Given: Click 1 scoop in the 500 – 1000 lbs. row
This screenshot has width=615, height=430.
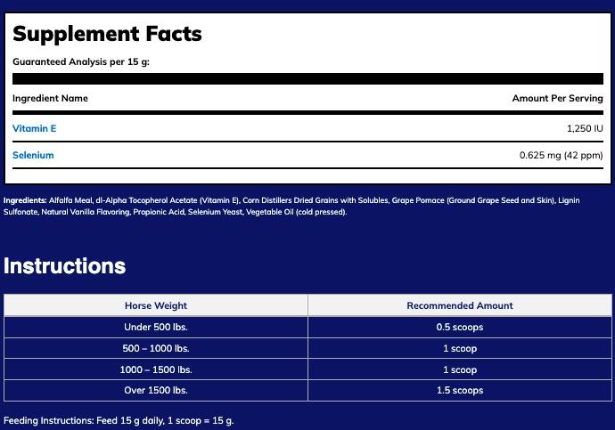Looking at the screenshot, I should point(459,348).
